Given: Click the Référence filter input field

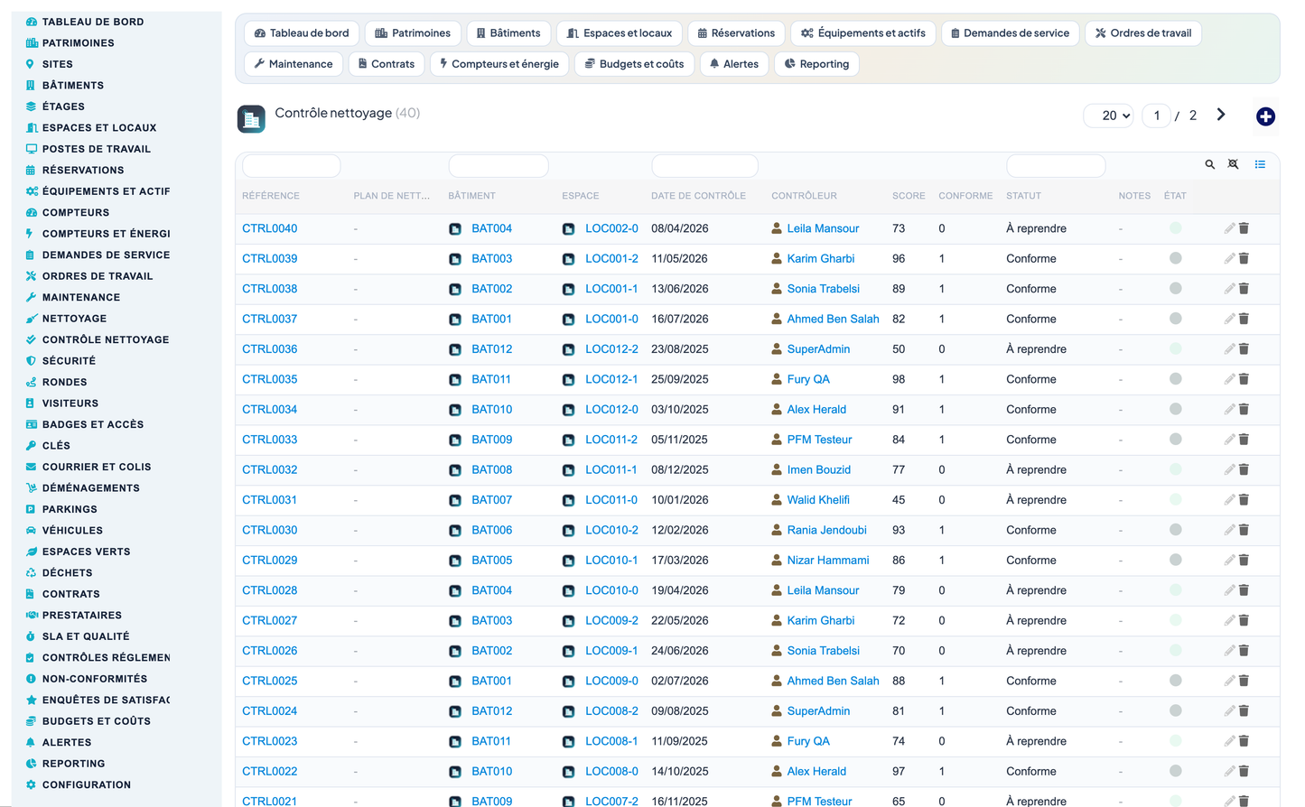Looking at the screenshot, I should tap(291, 165).
